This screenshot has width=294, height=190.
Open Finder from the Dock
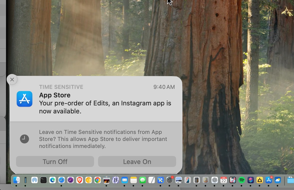tap(16, 180)
